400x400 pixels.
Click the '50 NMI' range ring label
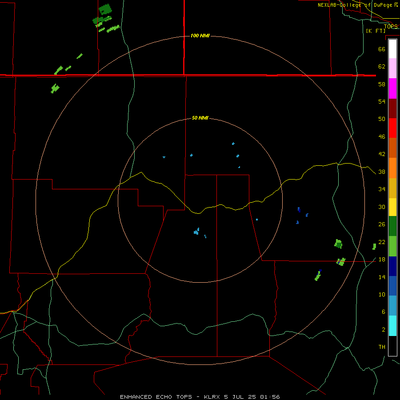pos(200,118)
